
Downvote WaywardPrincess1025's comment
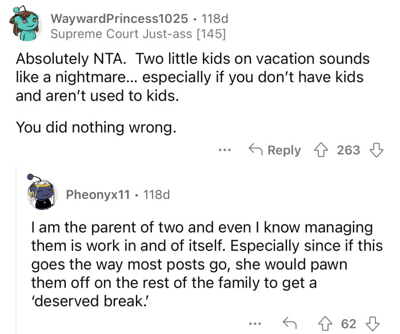click(377, 150)
